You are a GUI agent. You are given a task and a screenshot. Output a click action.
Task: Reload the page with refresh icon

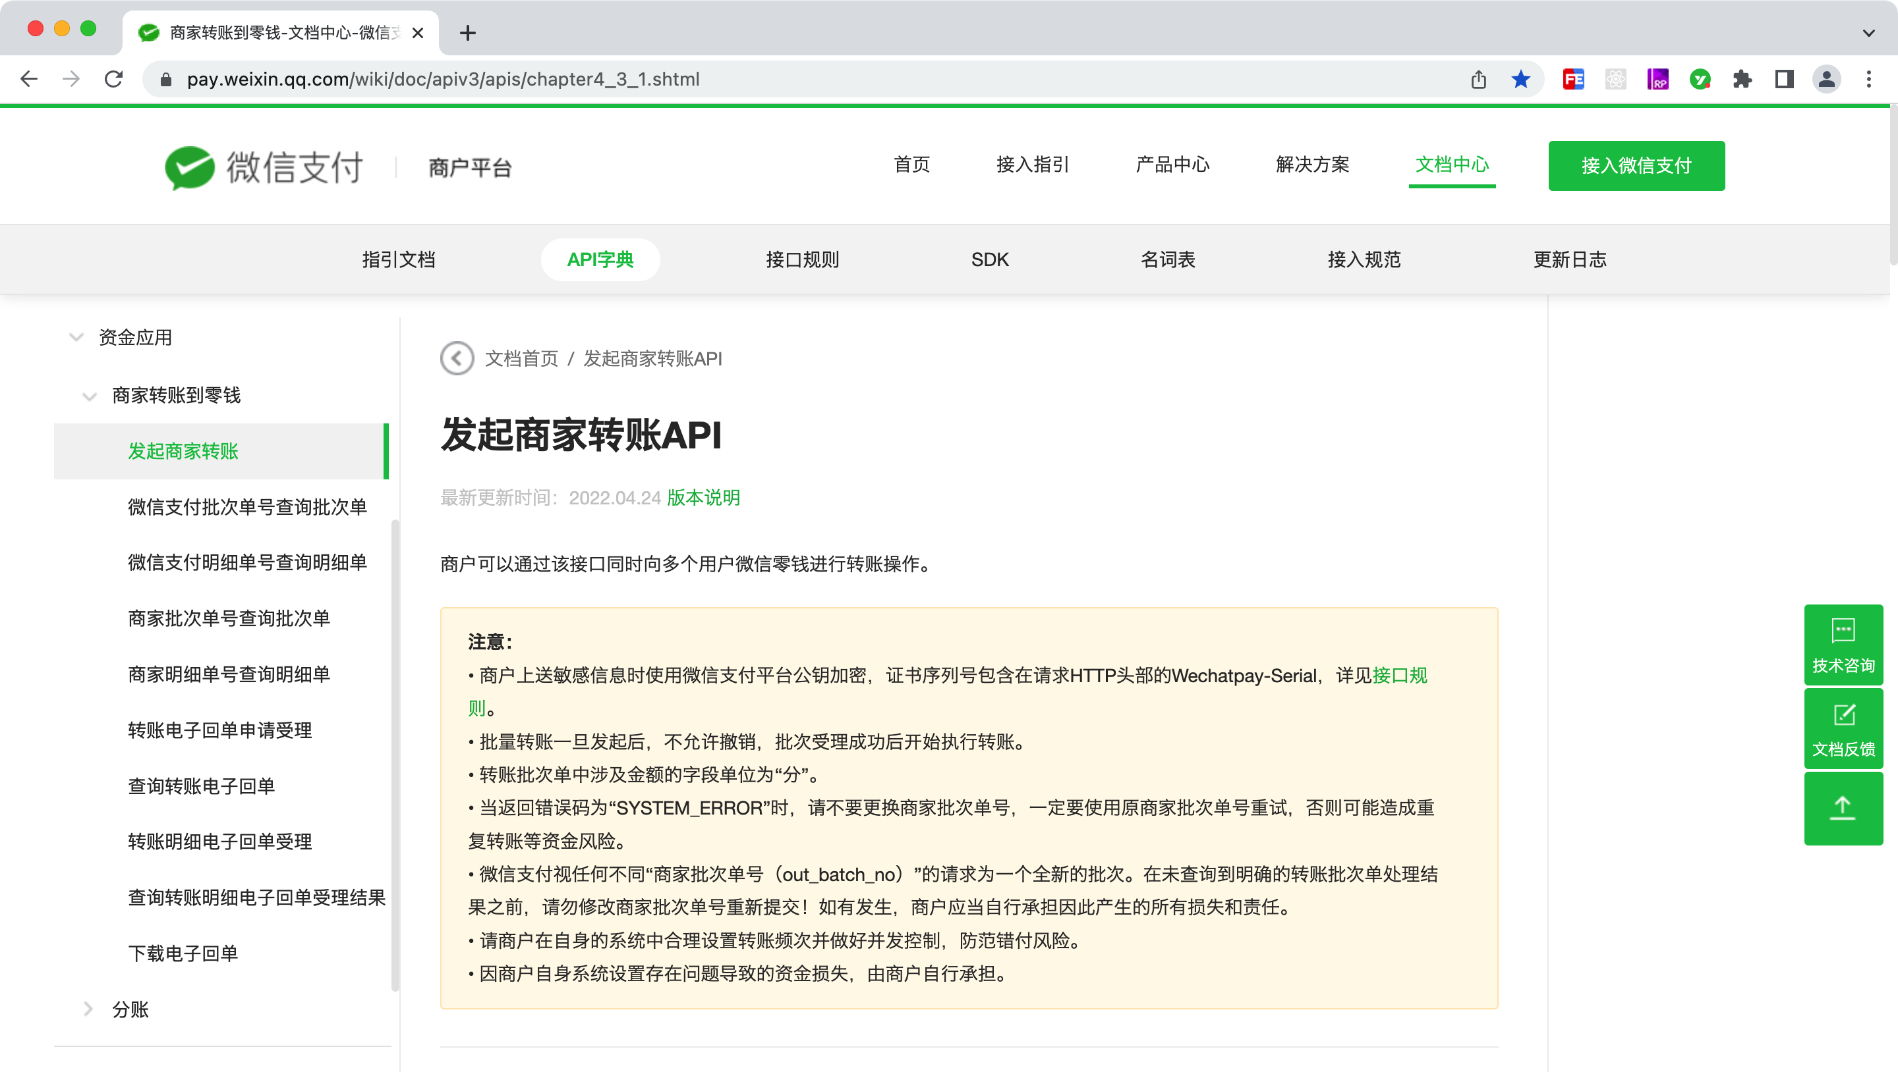pos(113,80)
